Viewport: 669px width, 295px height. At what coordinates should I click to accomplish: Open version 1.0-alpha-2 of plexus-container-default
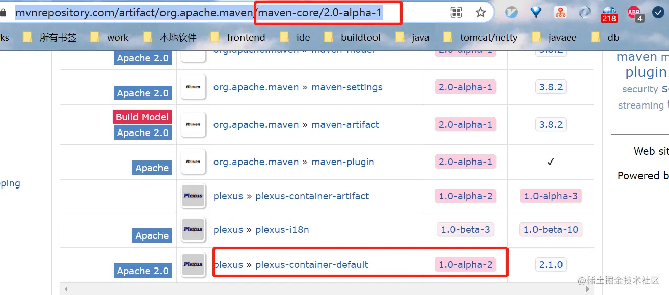[x=465, y=265]
